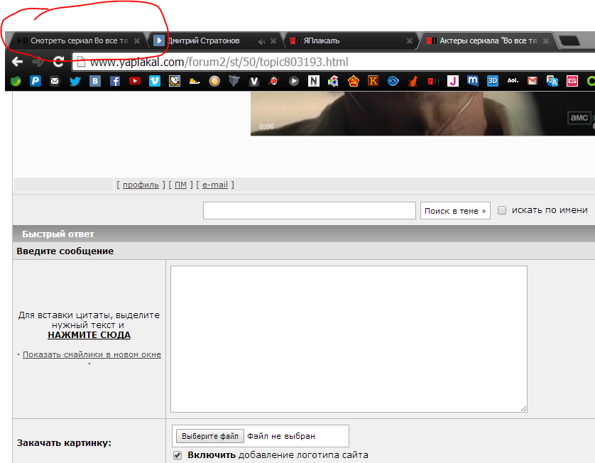Open the black envelope mail bookmark
Viewport: 595px width, 463px height.
pyautogui.click(x=55, y=81)
